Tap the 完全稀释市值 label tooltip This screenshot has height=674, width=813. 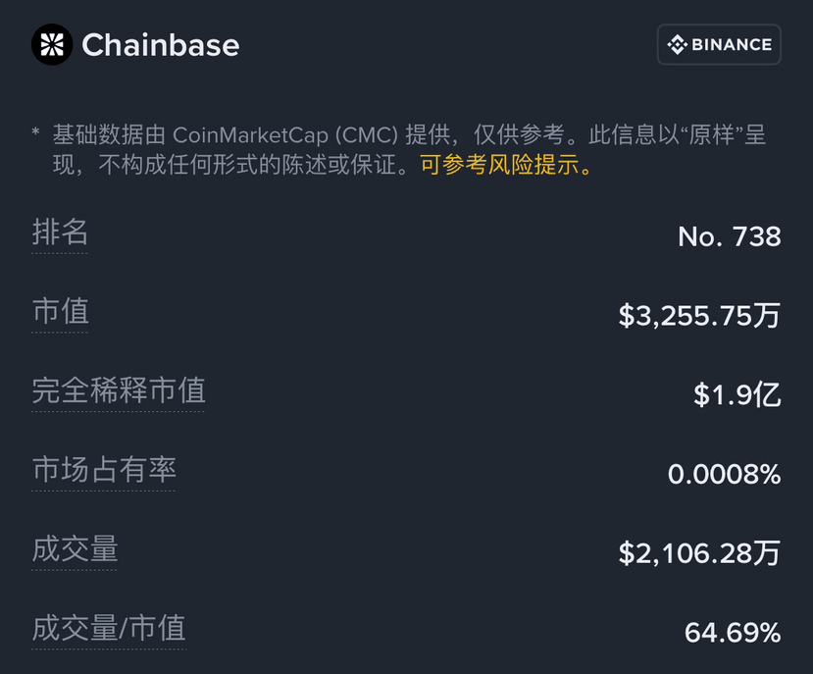(x=119, y=390)
